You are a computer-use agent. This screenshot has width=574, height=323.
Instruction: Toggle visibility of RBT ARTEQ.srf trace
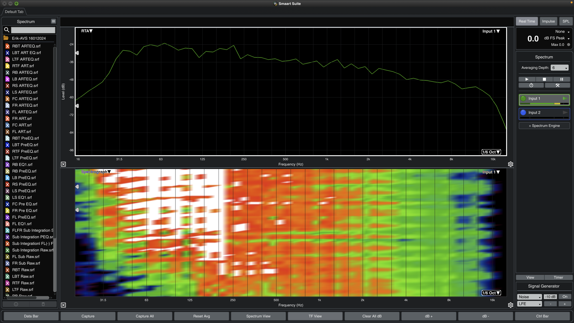tap(7, 46)
